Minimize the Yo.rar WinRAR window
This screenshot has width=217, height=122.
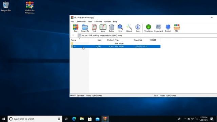click(212, 18)
